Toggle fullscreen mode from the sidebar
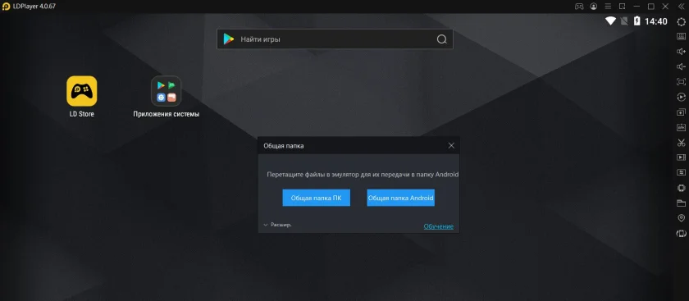Screen dimensions: 689x301 [x=681, y=82]
